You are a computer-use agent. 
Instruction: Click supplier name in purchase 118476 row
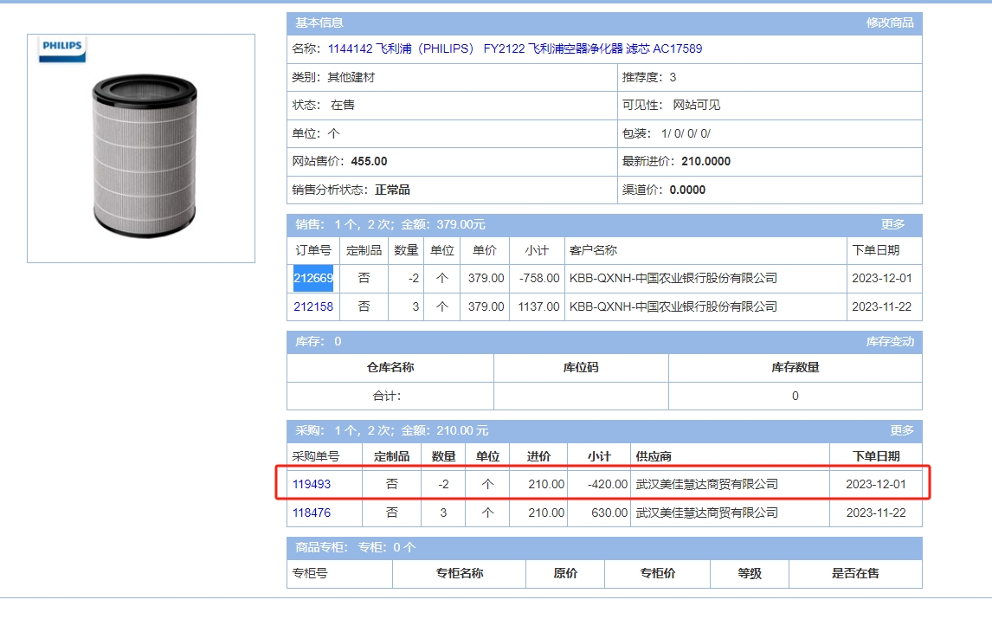[x=706, y=513]
